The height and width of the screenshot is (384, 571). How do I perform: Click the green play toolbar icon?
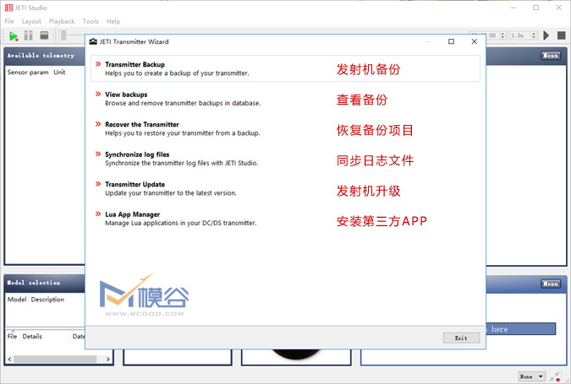point(14,35)
